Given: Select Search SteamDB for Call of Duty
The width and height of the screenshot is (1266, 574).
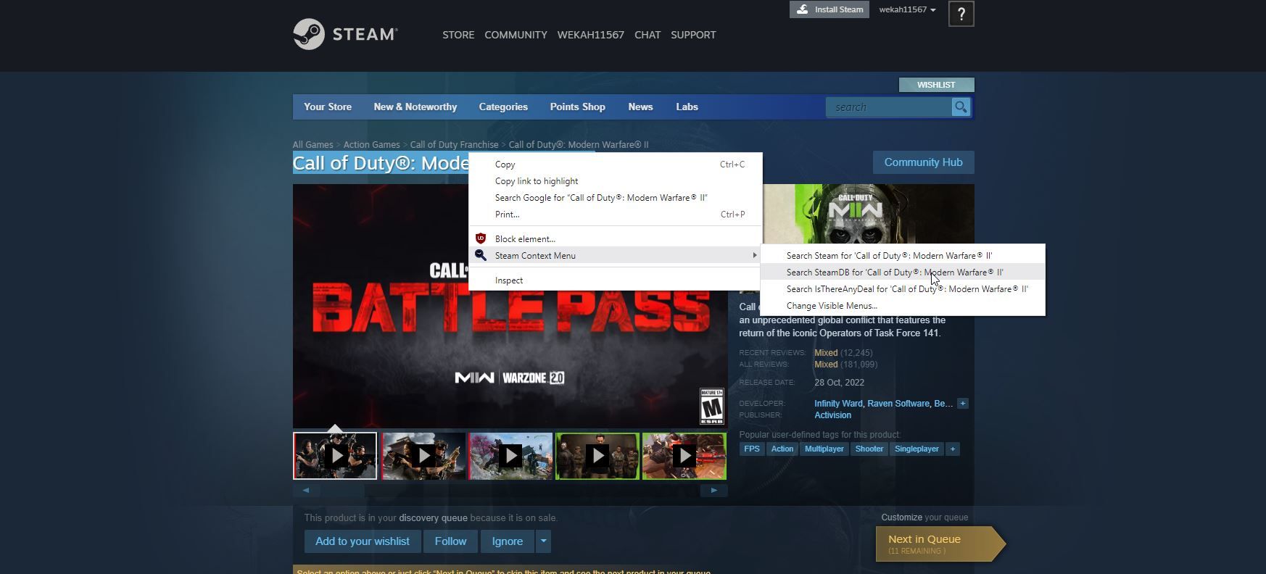Looking at the screenshot, I should point(903,273).
